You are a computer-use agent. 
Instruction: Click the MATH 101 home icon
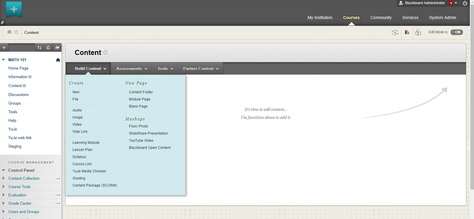click(58, 60)
